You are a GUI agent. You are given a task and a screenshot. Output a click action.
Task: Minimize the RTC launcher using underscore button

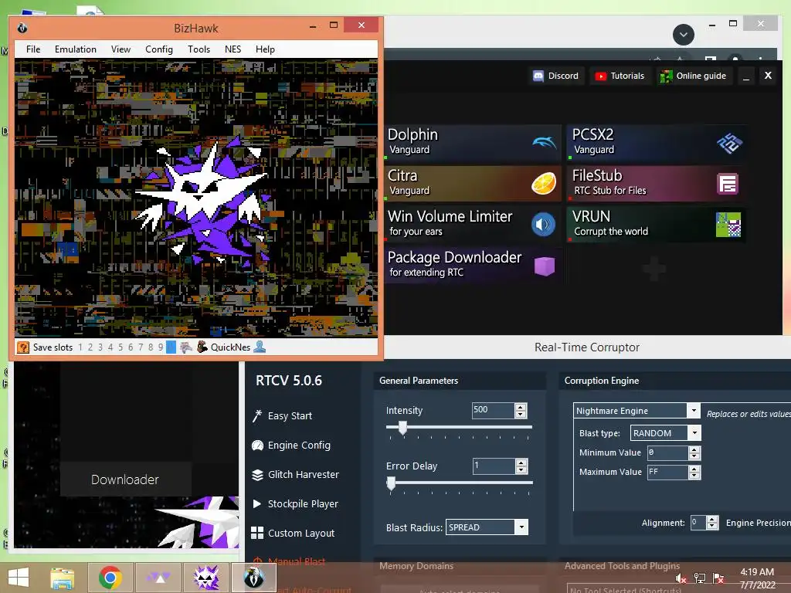click(746, 76)
